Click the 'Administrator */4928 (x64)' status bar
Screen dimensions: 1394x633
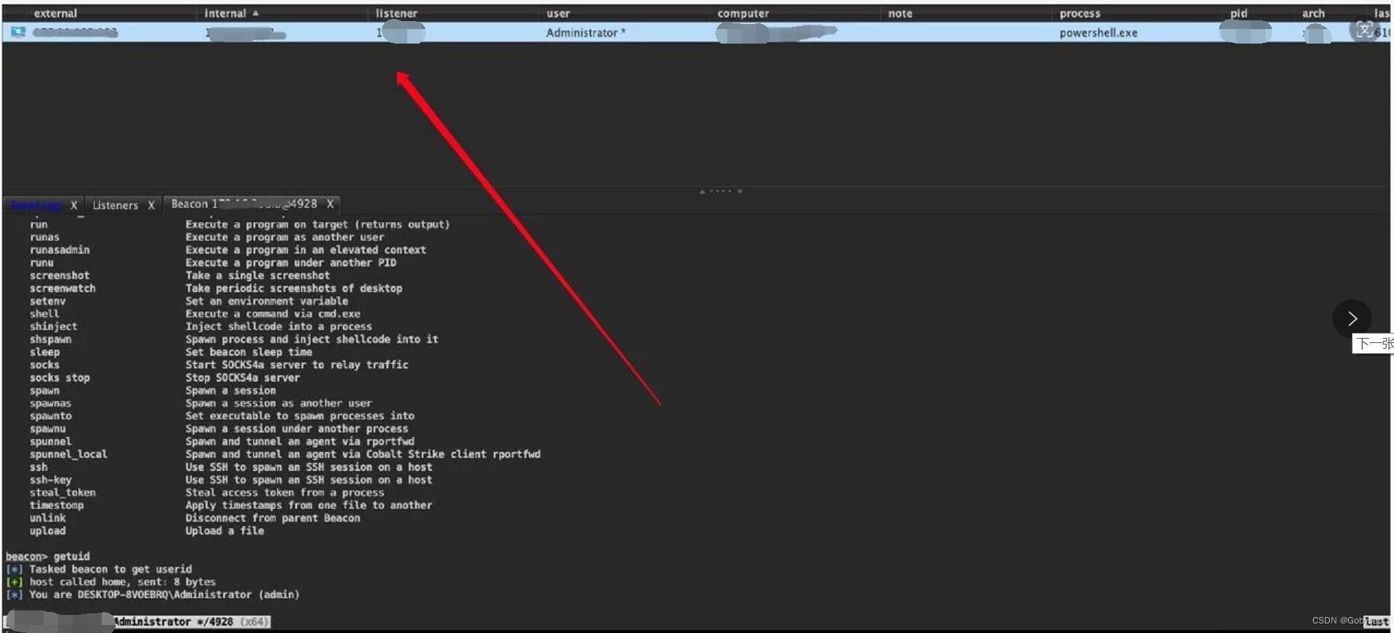pyautogui.click(x=191, y=622)
